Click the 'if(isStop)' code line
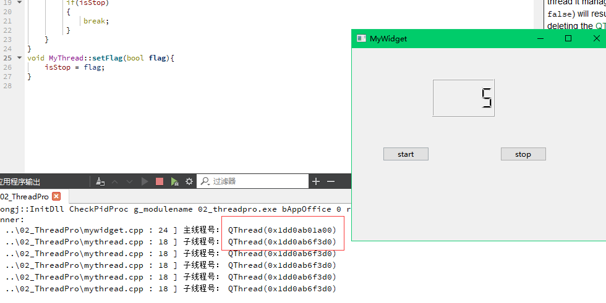This screenshot has height=303, width=606. [88, 2]
